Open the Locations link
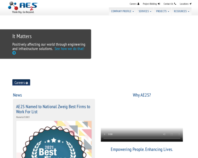 184,4
